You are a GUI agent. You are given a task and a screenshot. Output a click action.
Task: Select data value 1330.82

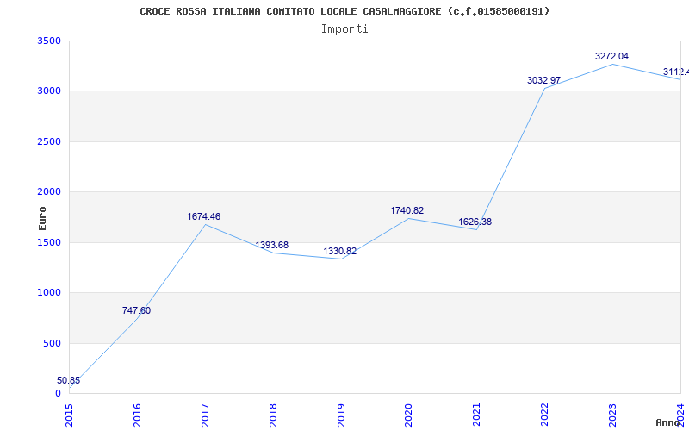coord(340,251)
